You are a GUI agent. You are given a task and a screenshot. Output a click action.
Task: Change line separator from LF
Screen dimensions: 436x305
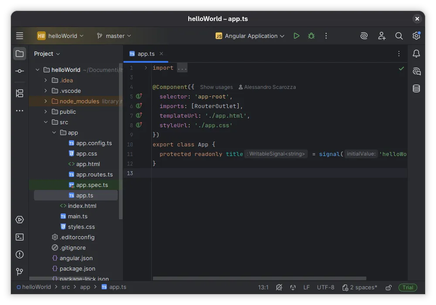[x=307, y=287]
